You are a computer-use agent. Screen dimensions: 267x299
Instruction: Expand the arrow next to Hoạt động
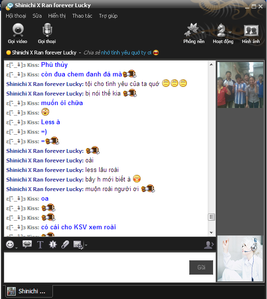click(230, 32)
